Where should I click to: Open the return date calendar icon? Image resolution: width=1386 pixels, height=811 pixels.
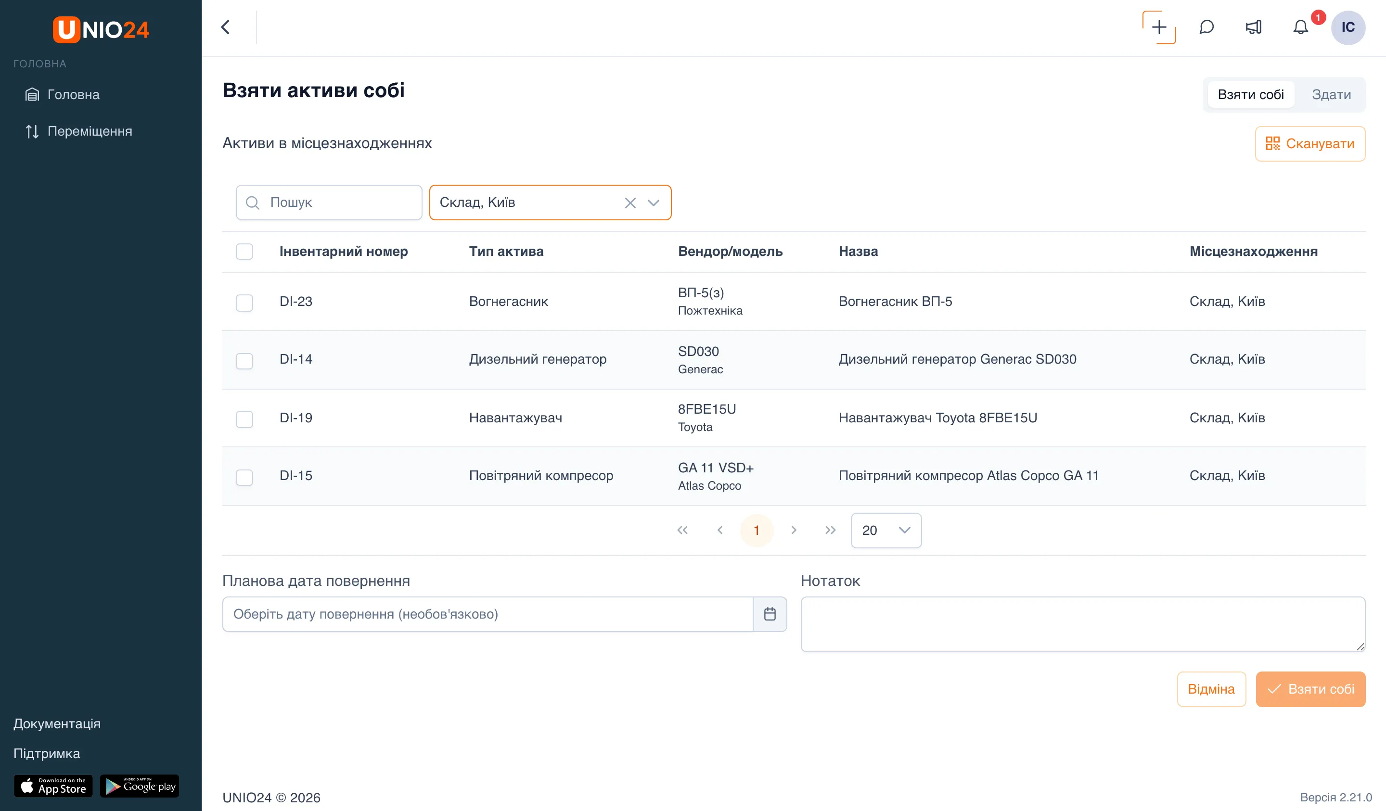(x=770, y=614)
